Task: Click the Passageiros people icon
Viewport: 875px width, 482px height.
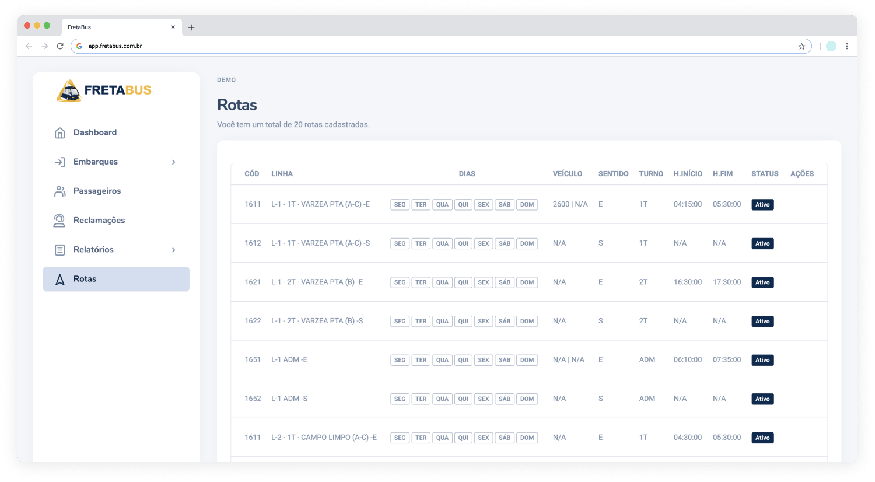Action: (60, 191)
